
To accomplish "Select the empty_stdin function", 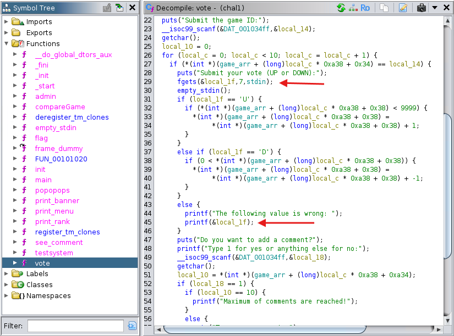I will pyautogui.click(x=56, y=127).
